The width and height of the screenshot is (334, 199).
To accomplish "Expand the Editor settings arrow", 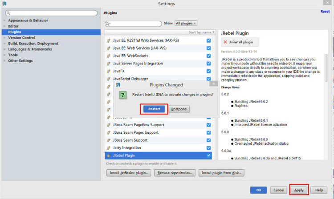I will 4,26.
